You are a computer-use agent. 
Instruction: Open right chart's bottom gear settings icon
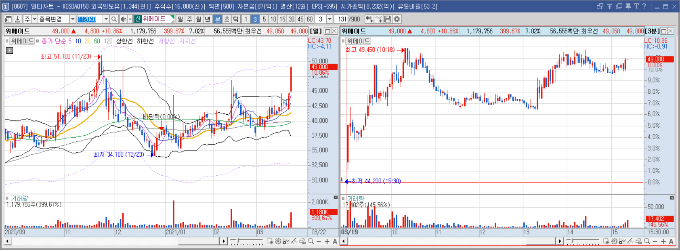click(614, 241)
